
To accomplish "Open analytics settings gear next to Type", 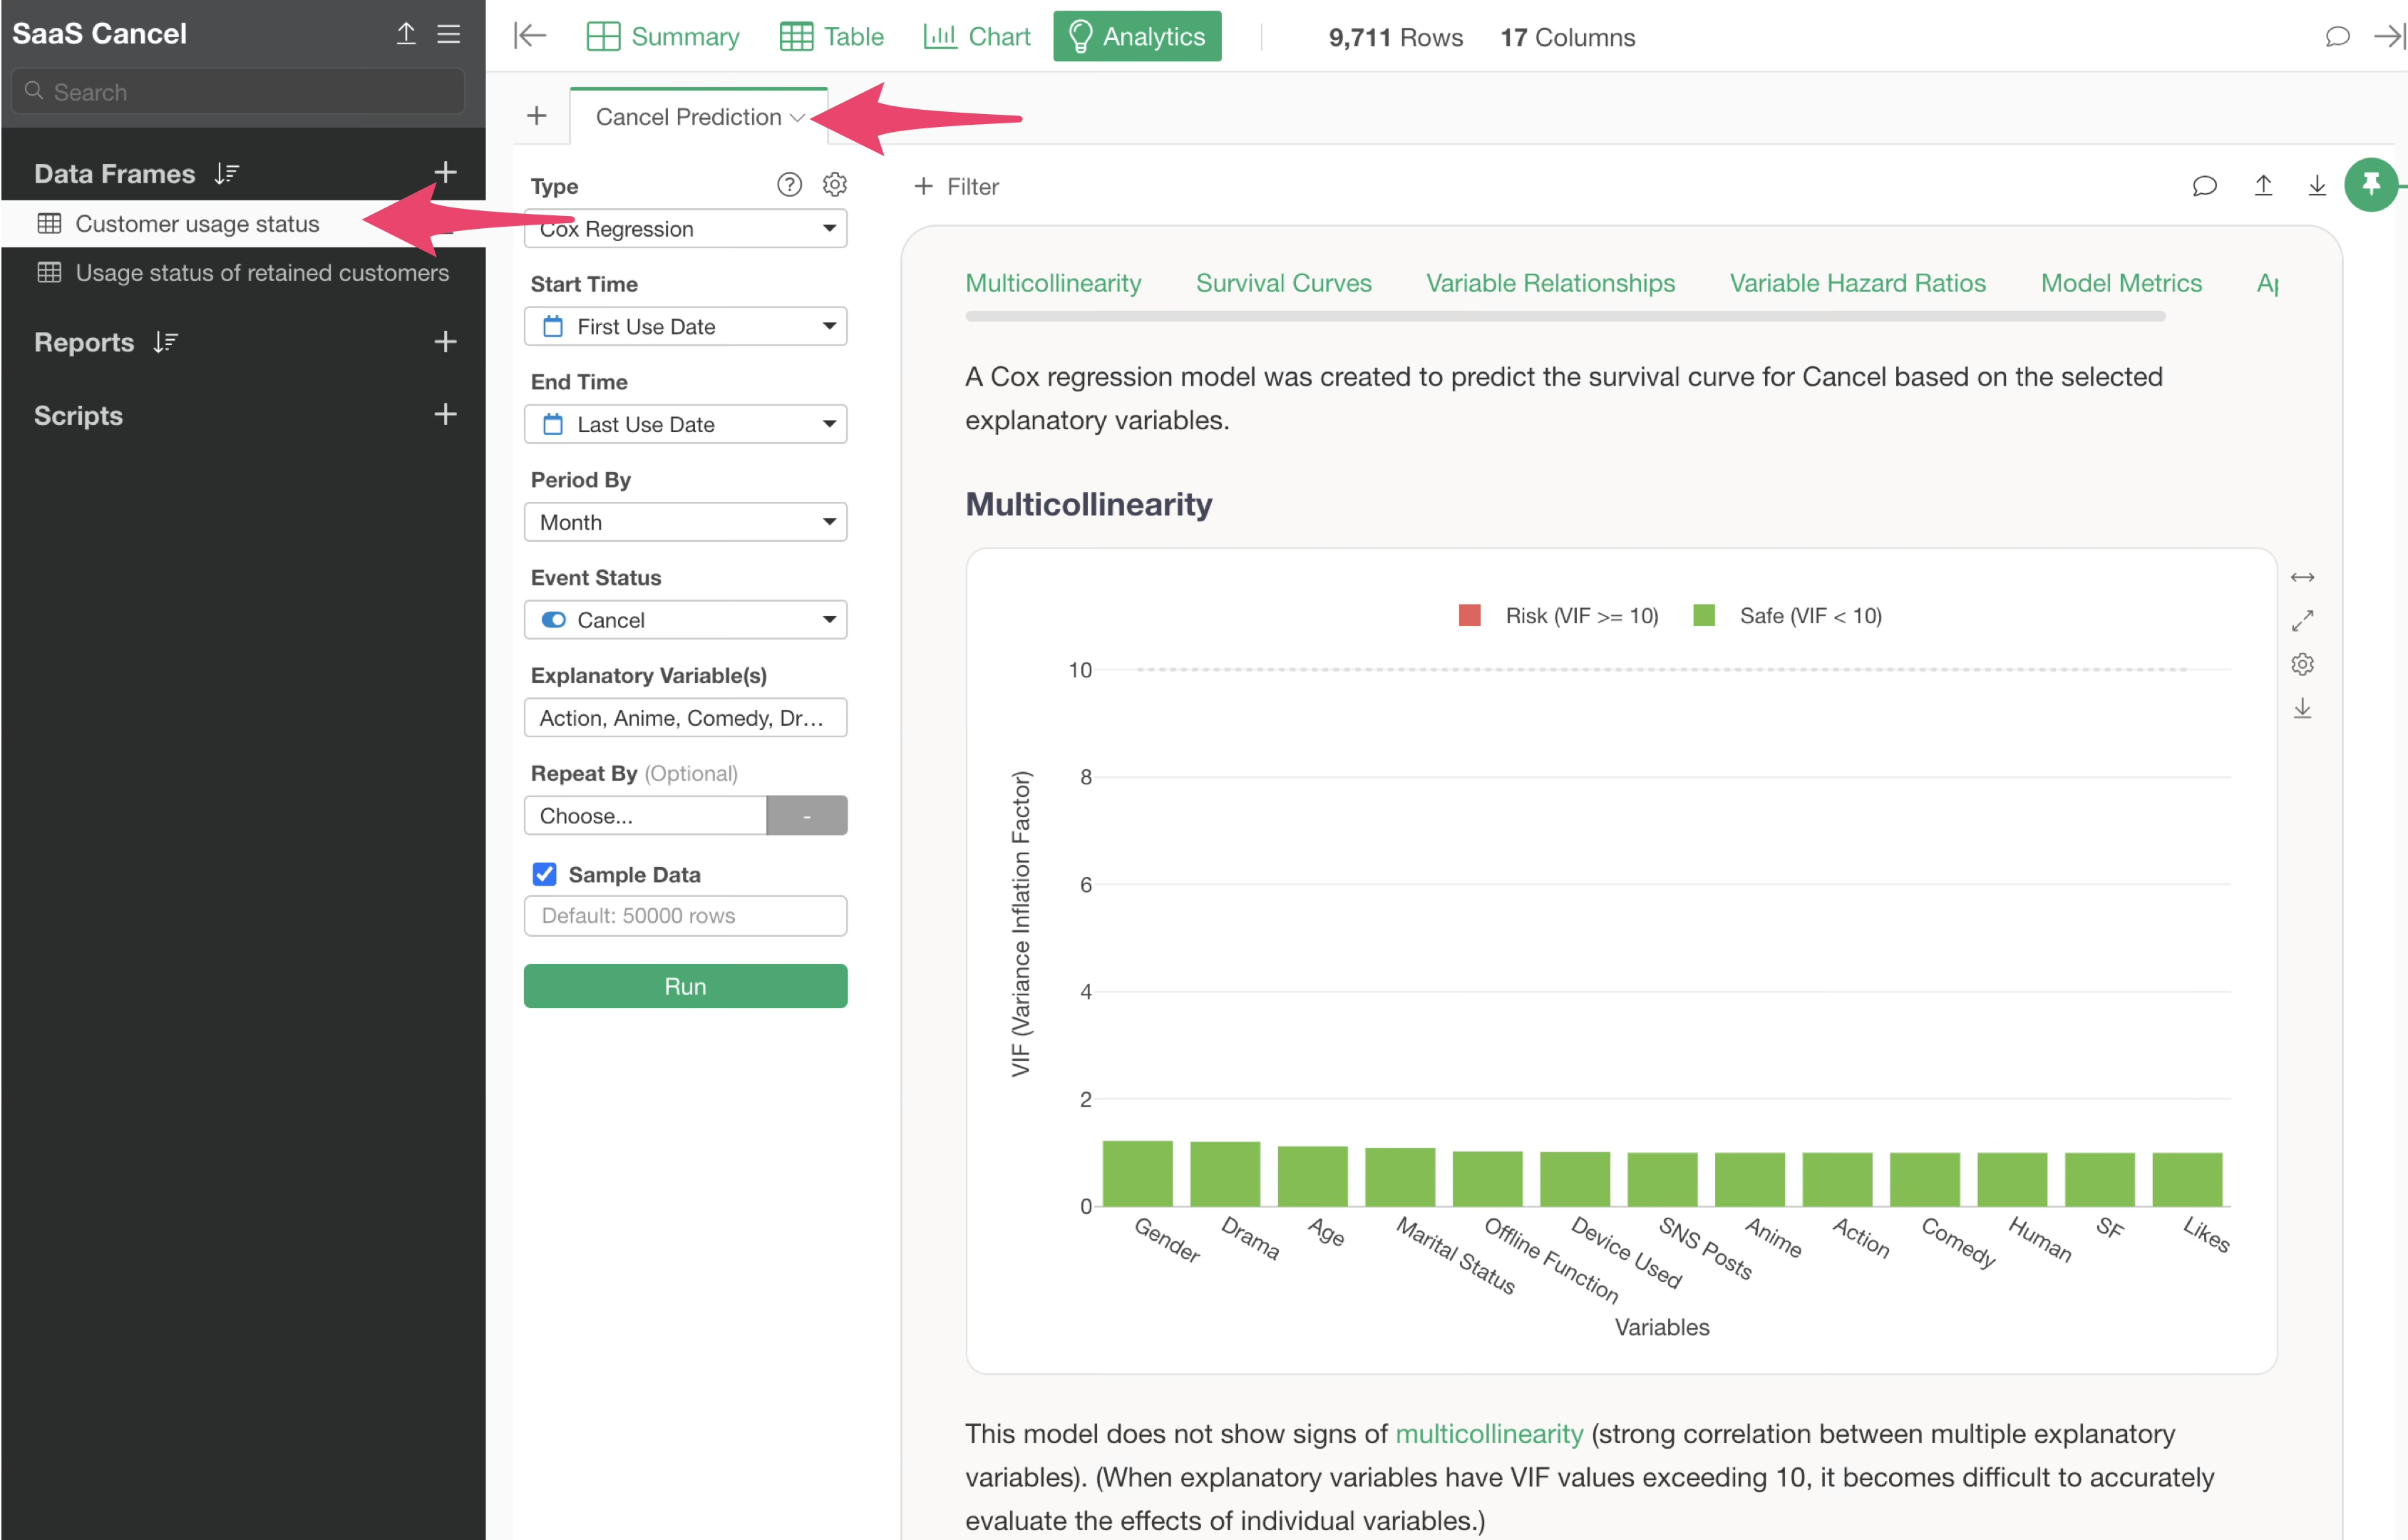I will coord(834,185).
